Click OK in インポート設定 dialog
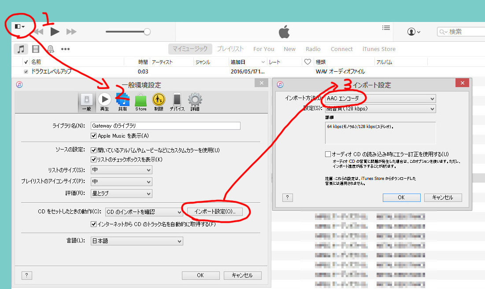 click(x=401, y=198)
